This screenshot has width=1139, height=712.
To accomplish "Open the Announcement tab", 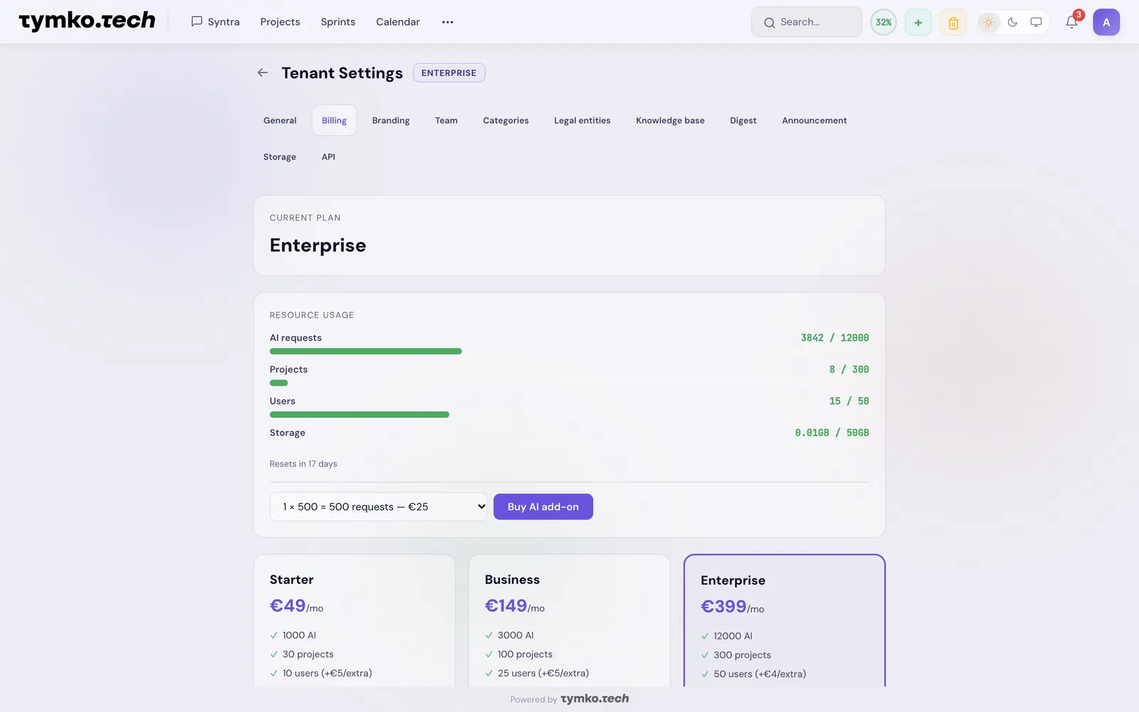I will point(814,120).
